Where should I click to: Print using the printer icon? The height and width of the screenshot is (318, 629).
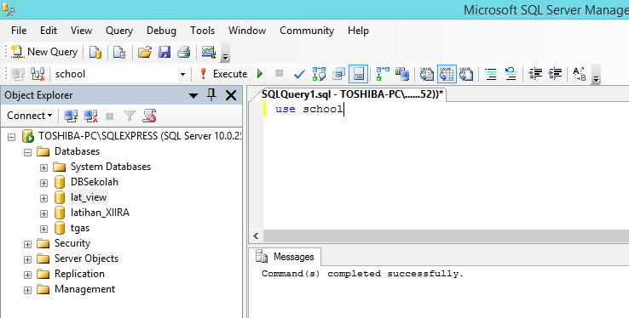184,52
